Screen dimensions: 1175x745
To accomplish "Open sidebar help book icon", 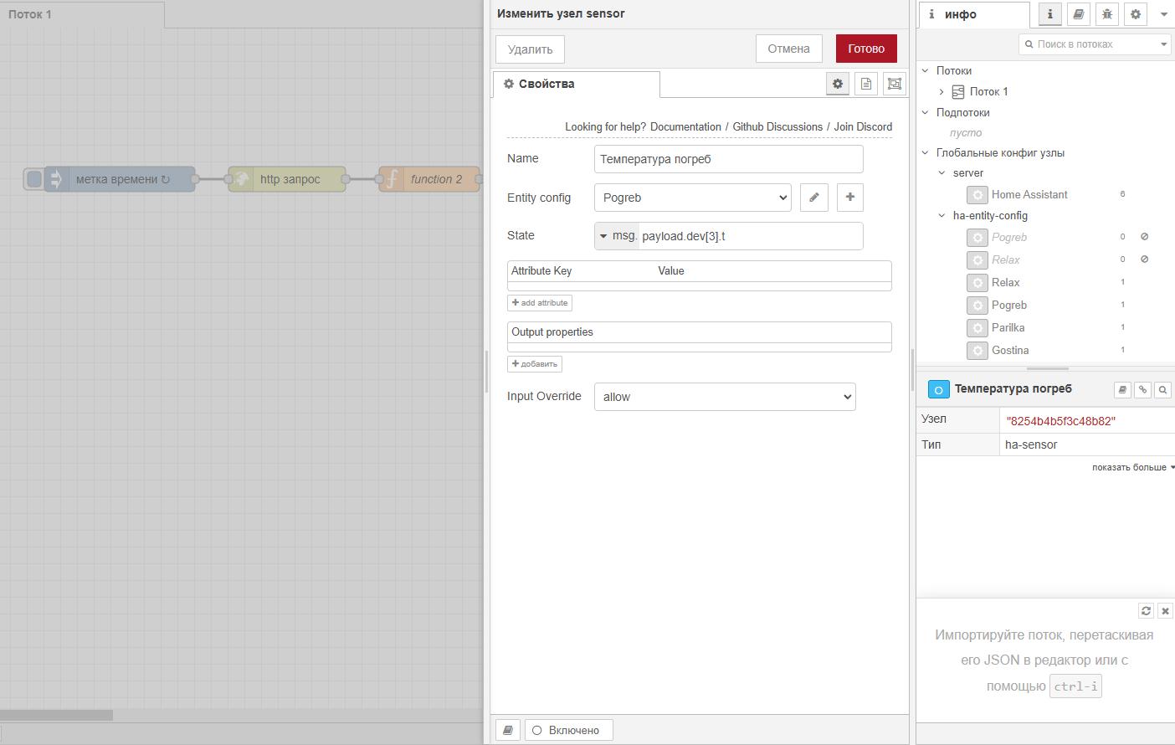I will [1078, 14].
